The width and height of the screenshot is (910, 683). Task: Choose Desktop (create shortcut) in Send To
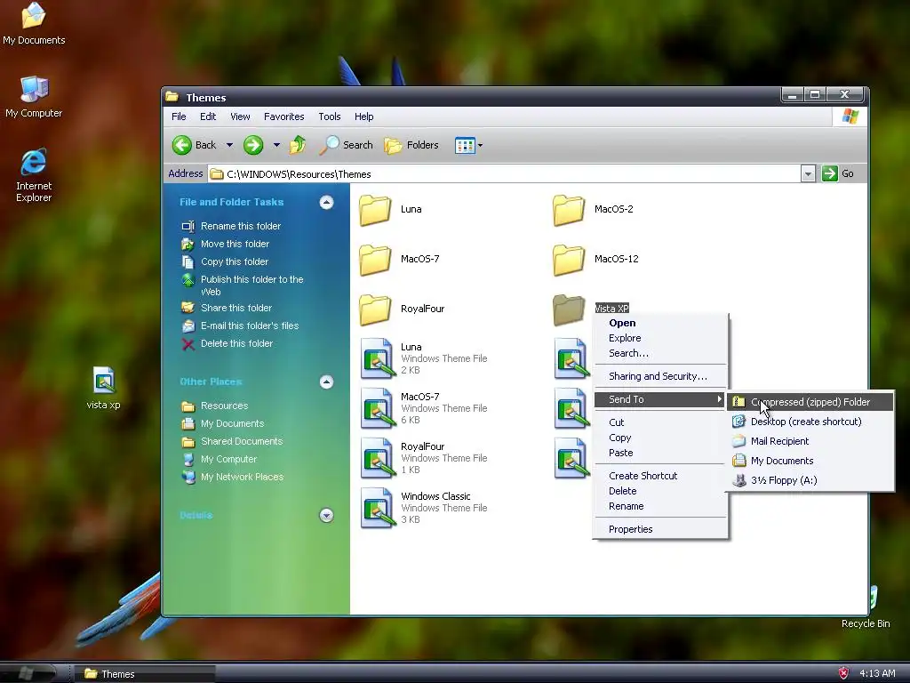click(x=810, y=422)
